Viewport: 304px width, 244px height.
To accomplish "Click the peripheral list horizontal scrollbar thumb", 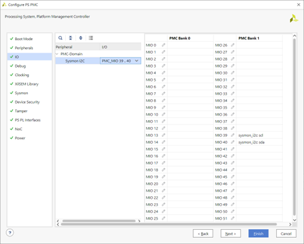I will point(99,221).
